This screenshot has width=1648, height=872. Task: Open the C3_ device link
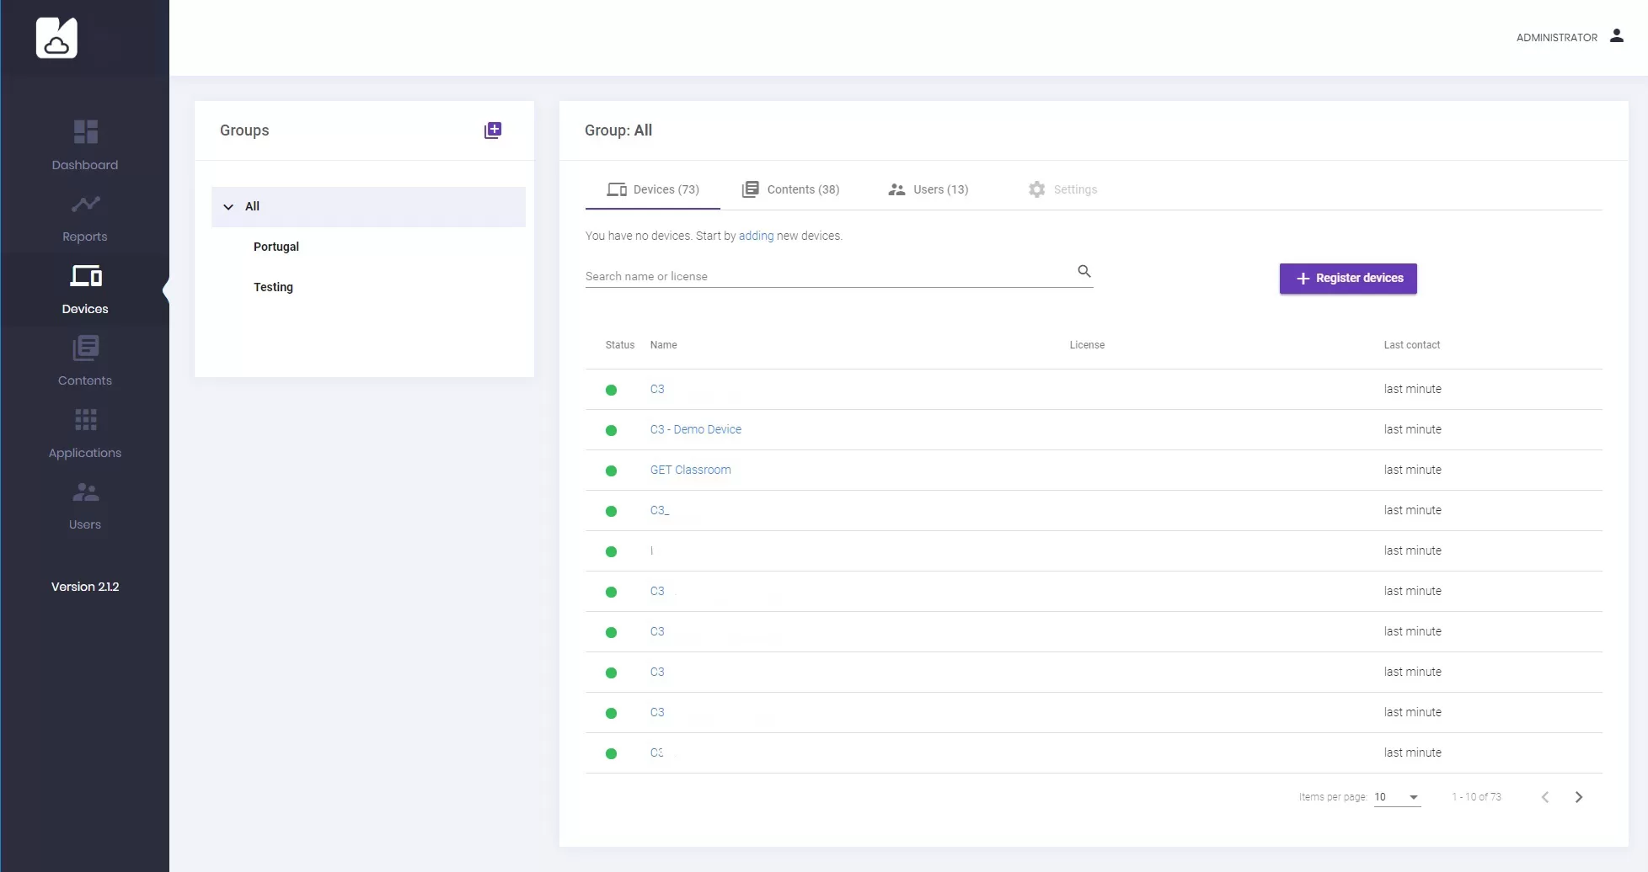tap(660, 510)
